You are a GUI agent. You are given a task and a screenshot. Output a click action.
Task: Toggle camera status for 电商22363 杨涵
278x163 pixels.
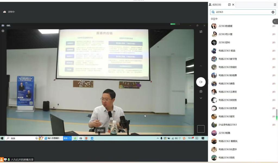(274, 51)
